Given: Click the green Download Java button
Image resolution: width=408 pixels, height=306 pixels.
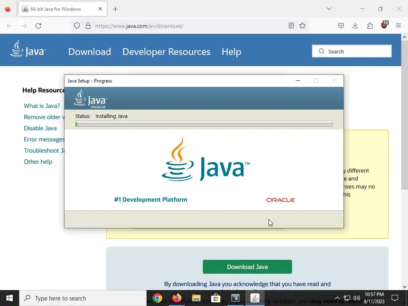Looking at the screenshot, I should point(247,267).
